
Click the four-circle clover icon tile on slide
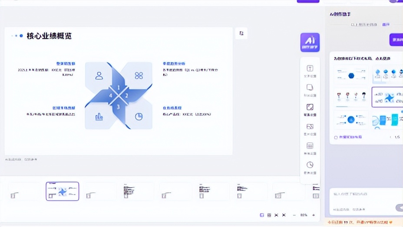[x=139, y=75]
